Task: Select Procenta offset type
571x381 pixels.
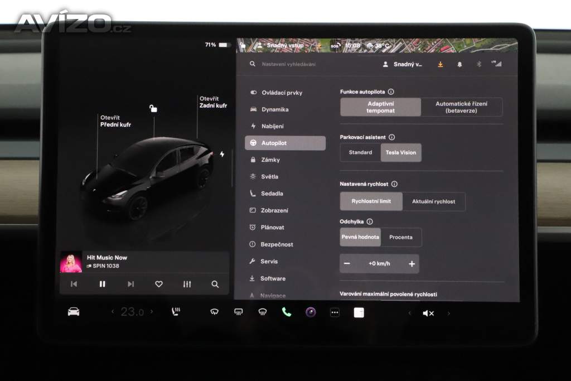Action: [401, 237]
